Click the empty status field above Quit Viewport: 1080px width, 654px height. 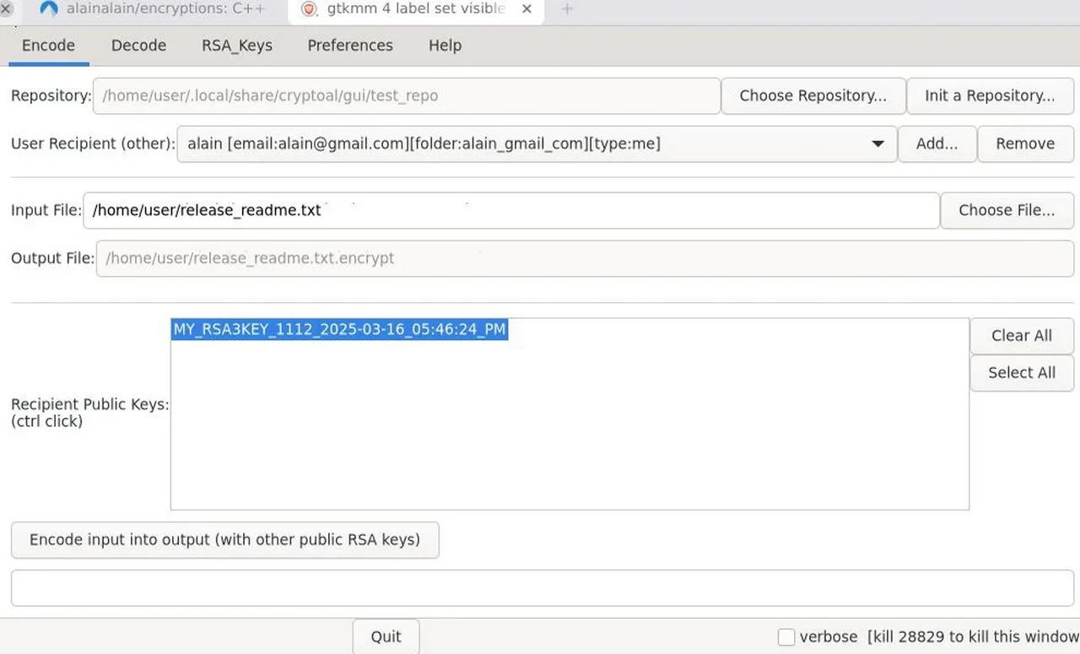click(x=543, y=588)
